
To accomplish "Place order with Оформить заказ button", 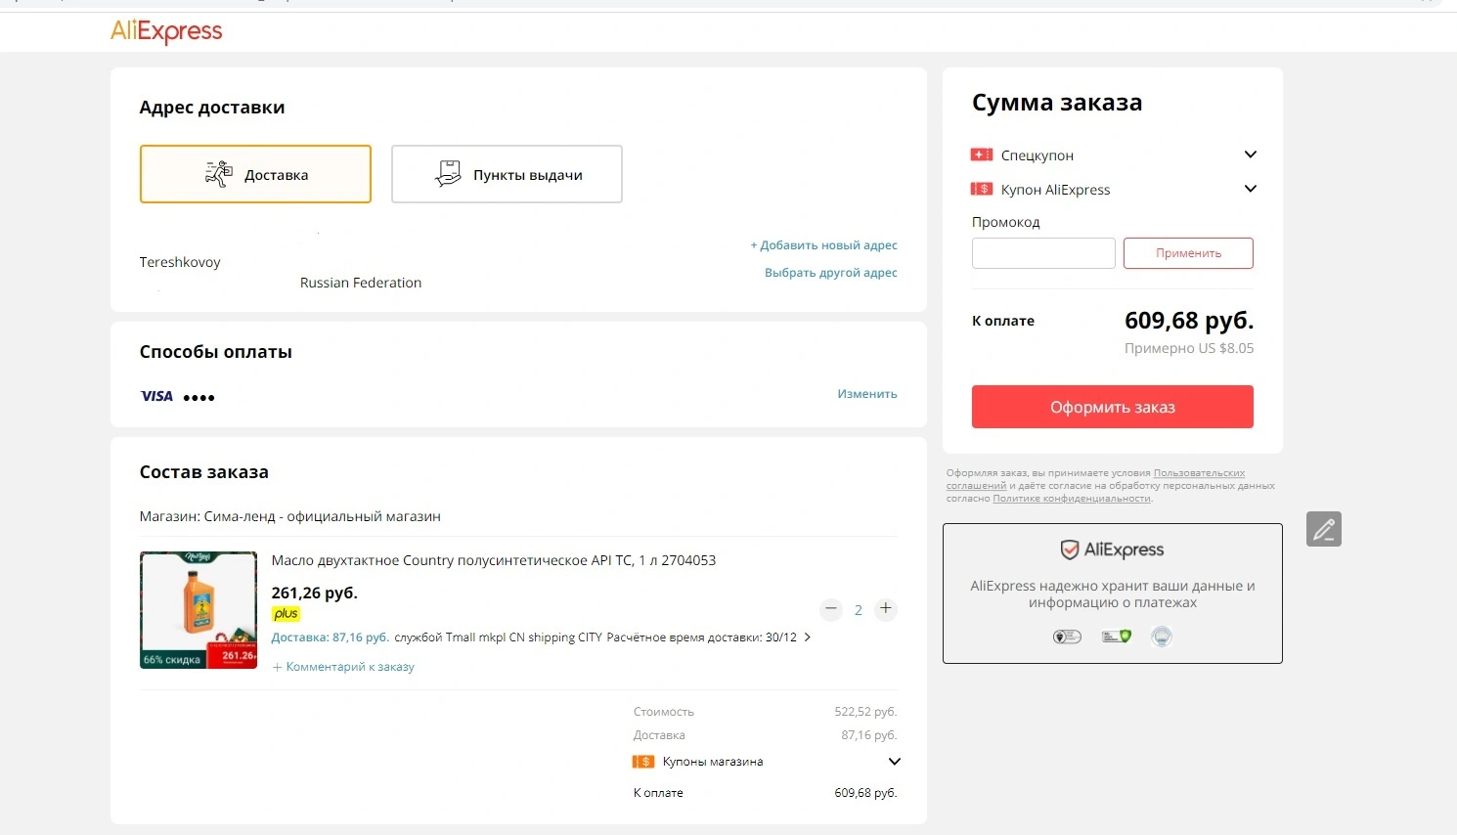I will (1113, 407).
